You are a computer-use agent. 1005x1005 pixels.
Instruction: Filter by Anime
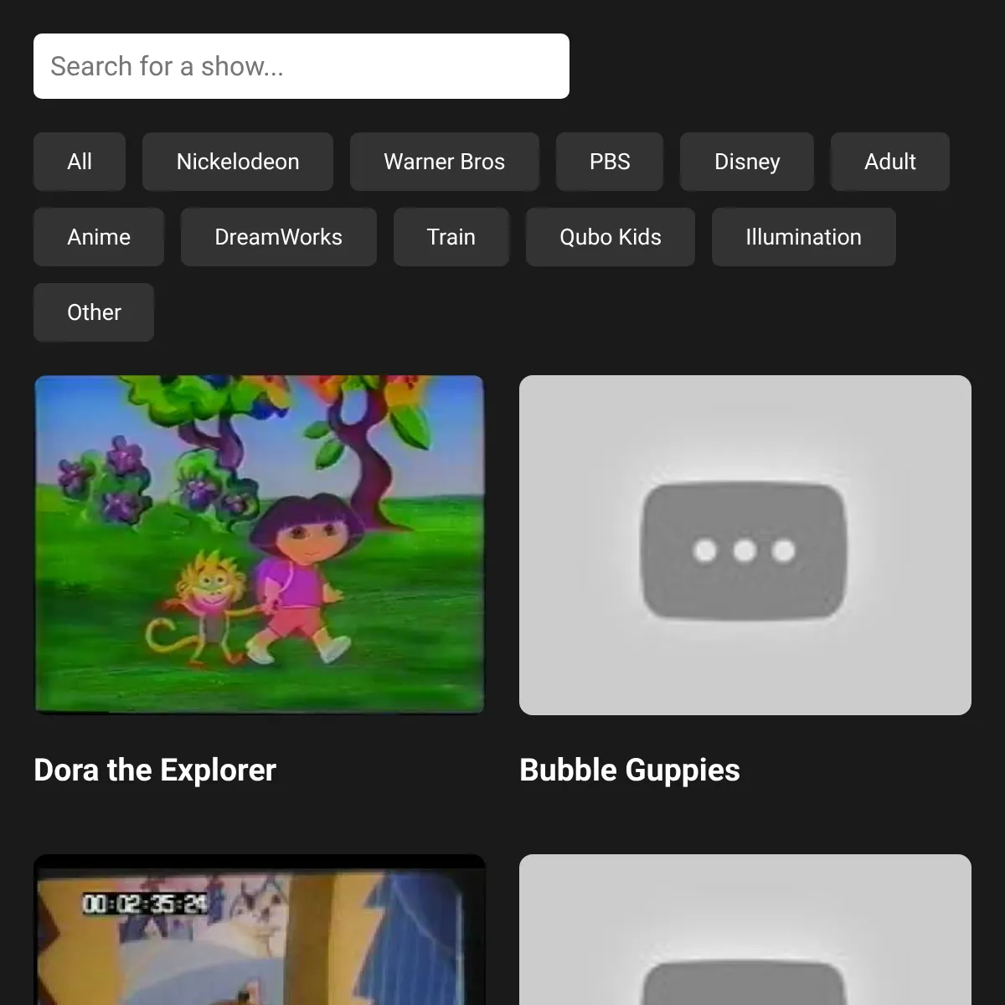click(99, 237)
